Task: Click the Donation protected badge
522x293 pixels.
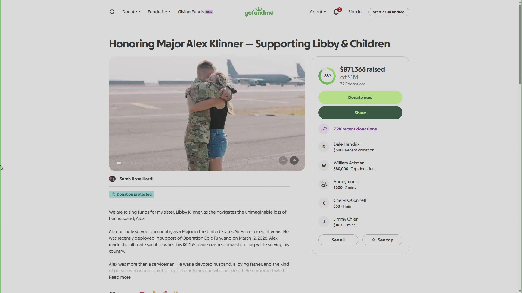Action: click(x=132, y=194)
